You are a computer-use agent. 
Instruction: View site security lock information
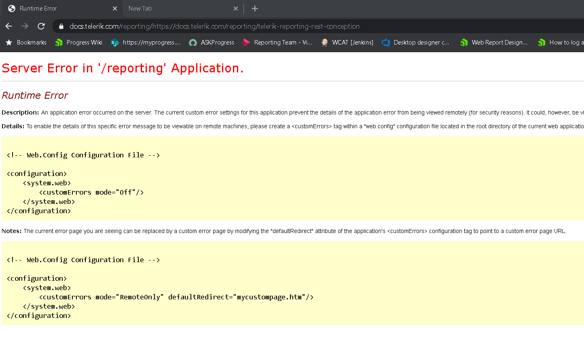tap(61, 26)
